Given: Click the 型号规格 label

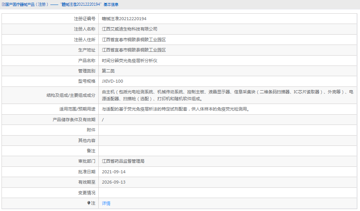Looking at the screenshot, I should click(x=87, y=81).
